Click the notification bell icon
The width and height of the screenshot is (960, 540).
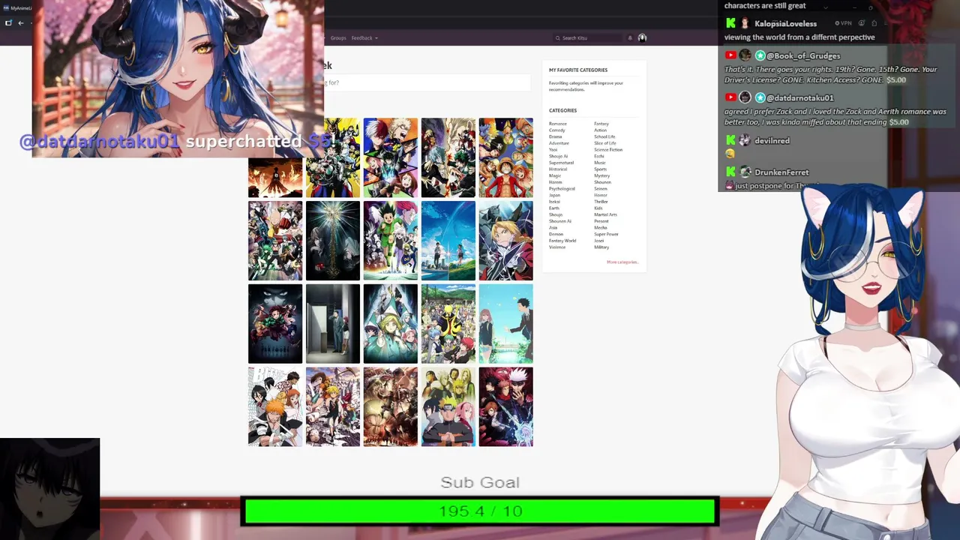pos(630,37)
